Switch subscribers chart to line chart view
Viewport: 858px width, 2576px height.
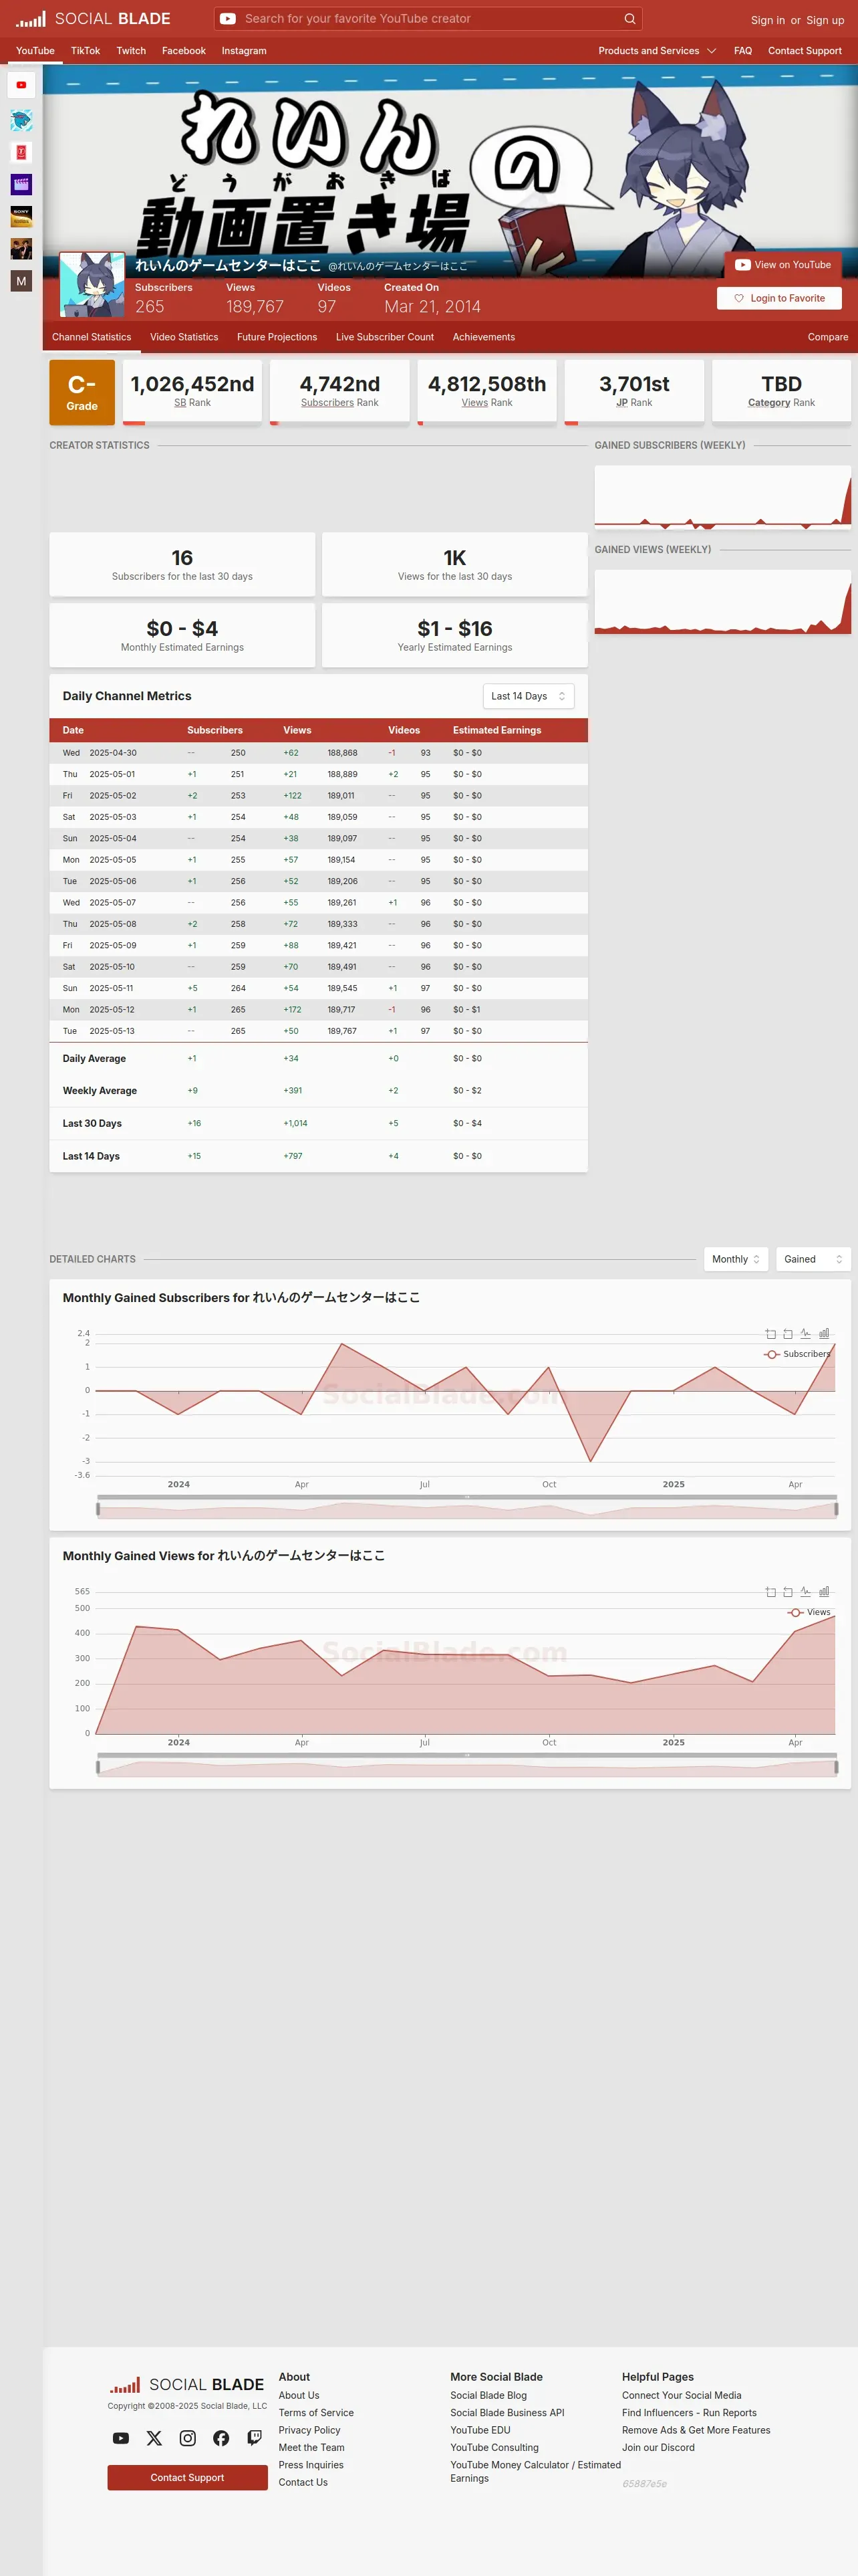(805, 1333)
